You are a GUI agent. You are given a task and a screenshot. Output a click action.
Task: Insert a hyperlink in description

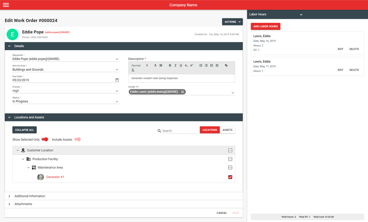[226, 65]
